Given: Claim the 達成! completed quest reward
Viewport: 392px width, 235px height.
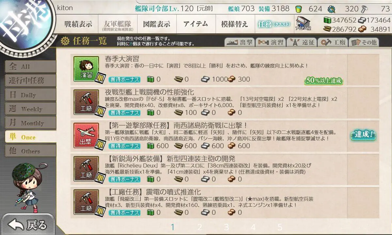Looking at the screenshot, I should coord(363,134).
